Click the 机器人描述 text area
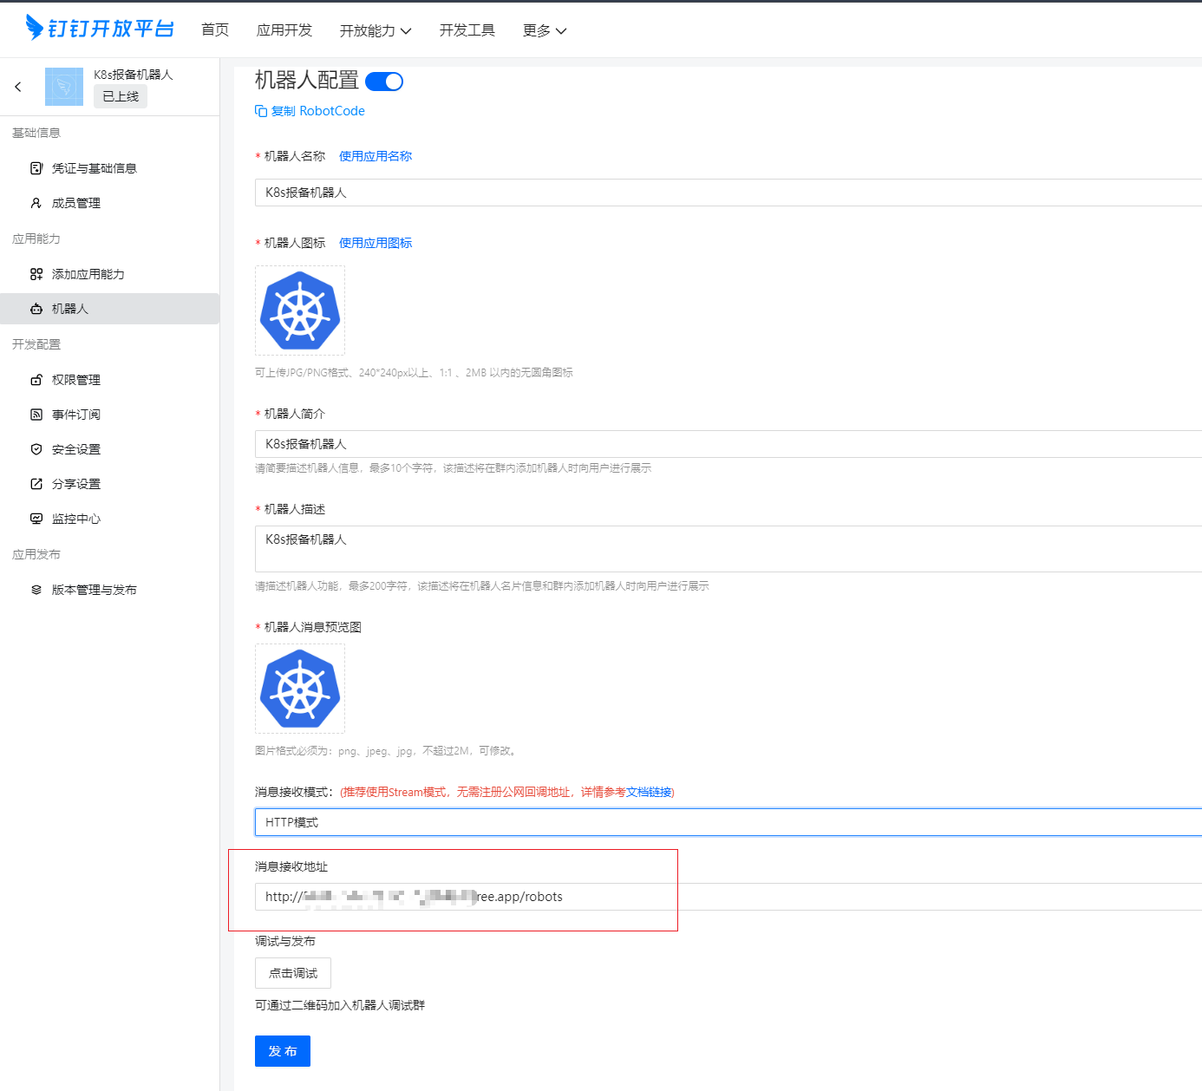Viewport: 1202px width, 1091px height. pos(728,549)
